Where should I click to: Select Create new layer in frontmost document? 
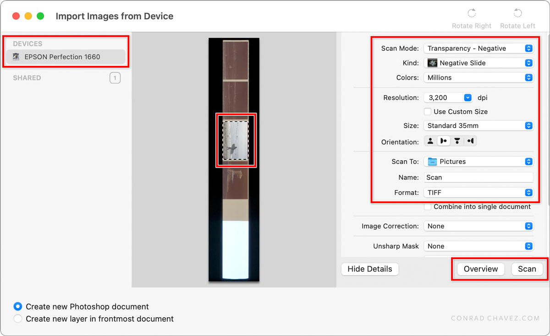click(17, 318)
